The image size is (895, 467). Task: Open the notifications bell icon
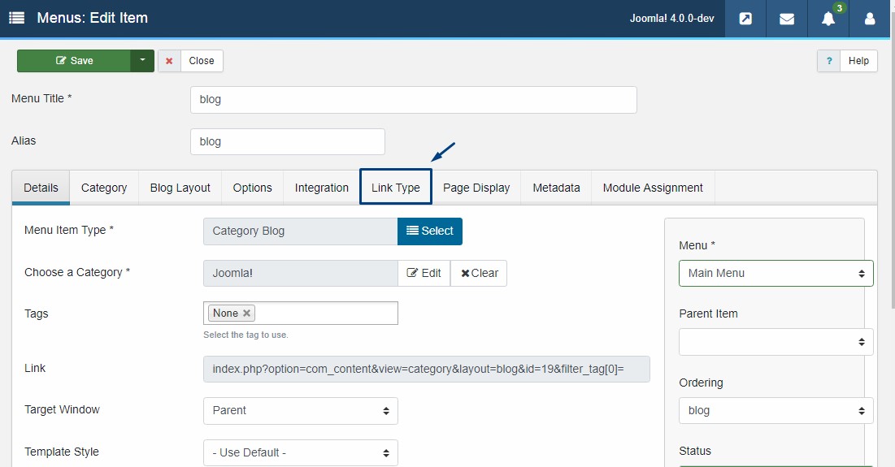828,19
